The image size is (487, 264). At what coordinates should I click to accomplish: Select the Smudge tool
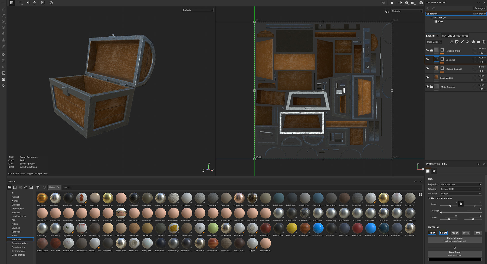coord(3,34)
